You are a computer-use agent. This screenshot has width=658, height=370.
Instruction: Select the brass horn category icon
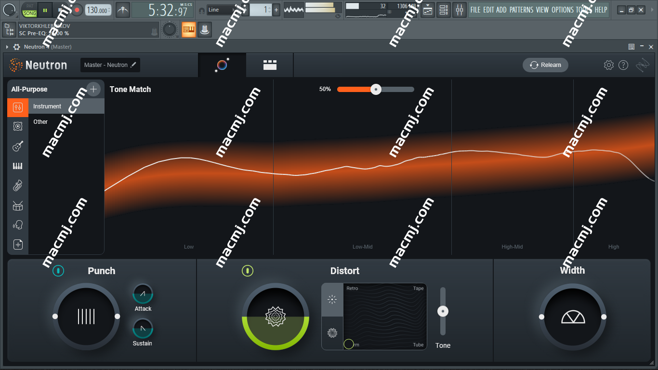pyautogui.click(x=18, y=185)
